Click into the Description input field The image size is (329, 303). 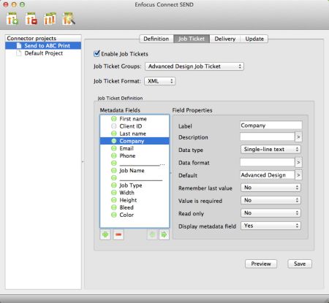(268, 137)
